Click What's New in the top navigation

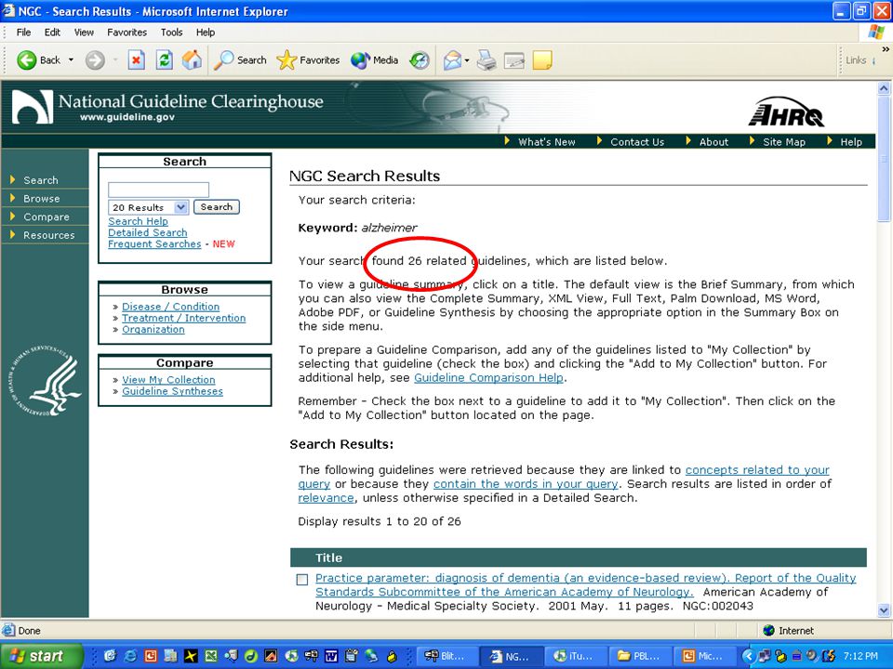tap(546, 142)
